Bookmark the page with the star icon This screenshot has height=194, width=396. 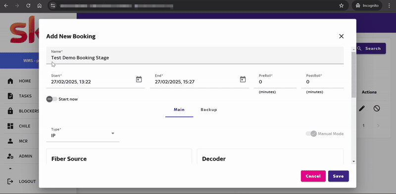click(x=342, y=5)
